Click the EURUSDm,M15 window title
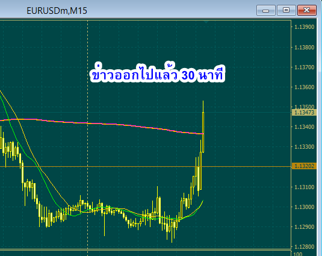Viewport: 322px width, 256px height. coord(57,11)
